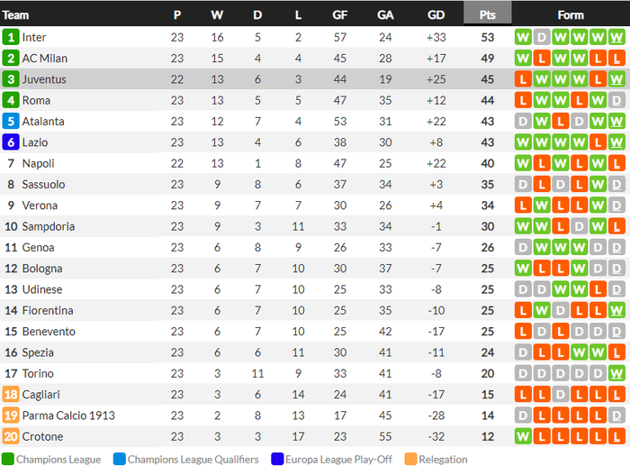Click the green Champions League legend swatch

point(8,460)
